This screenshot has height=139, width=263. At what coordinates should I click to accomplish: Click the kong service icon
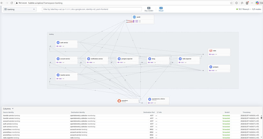click(149, 59)
